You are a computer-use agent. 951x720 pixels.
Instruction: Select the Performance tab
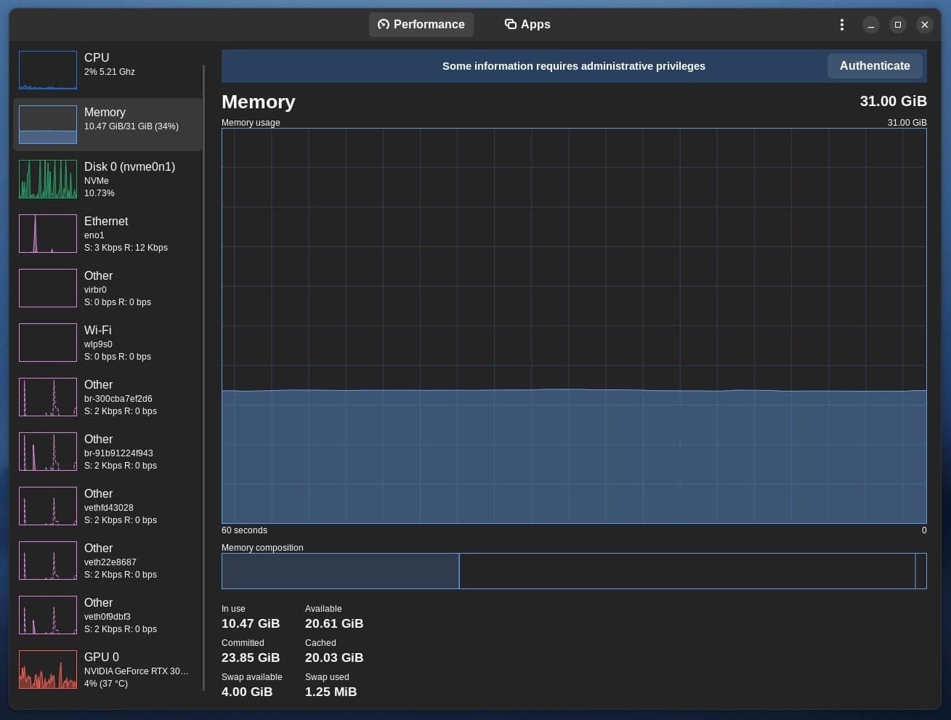tap(421, 24)
